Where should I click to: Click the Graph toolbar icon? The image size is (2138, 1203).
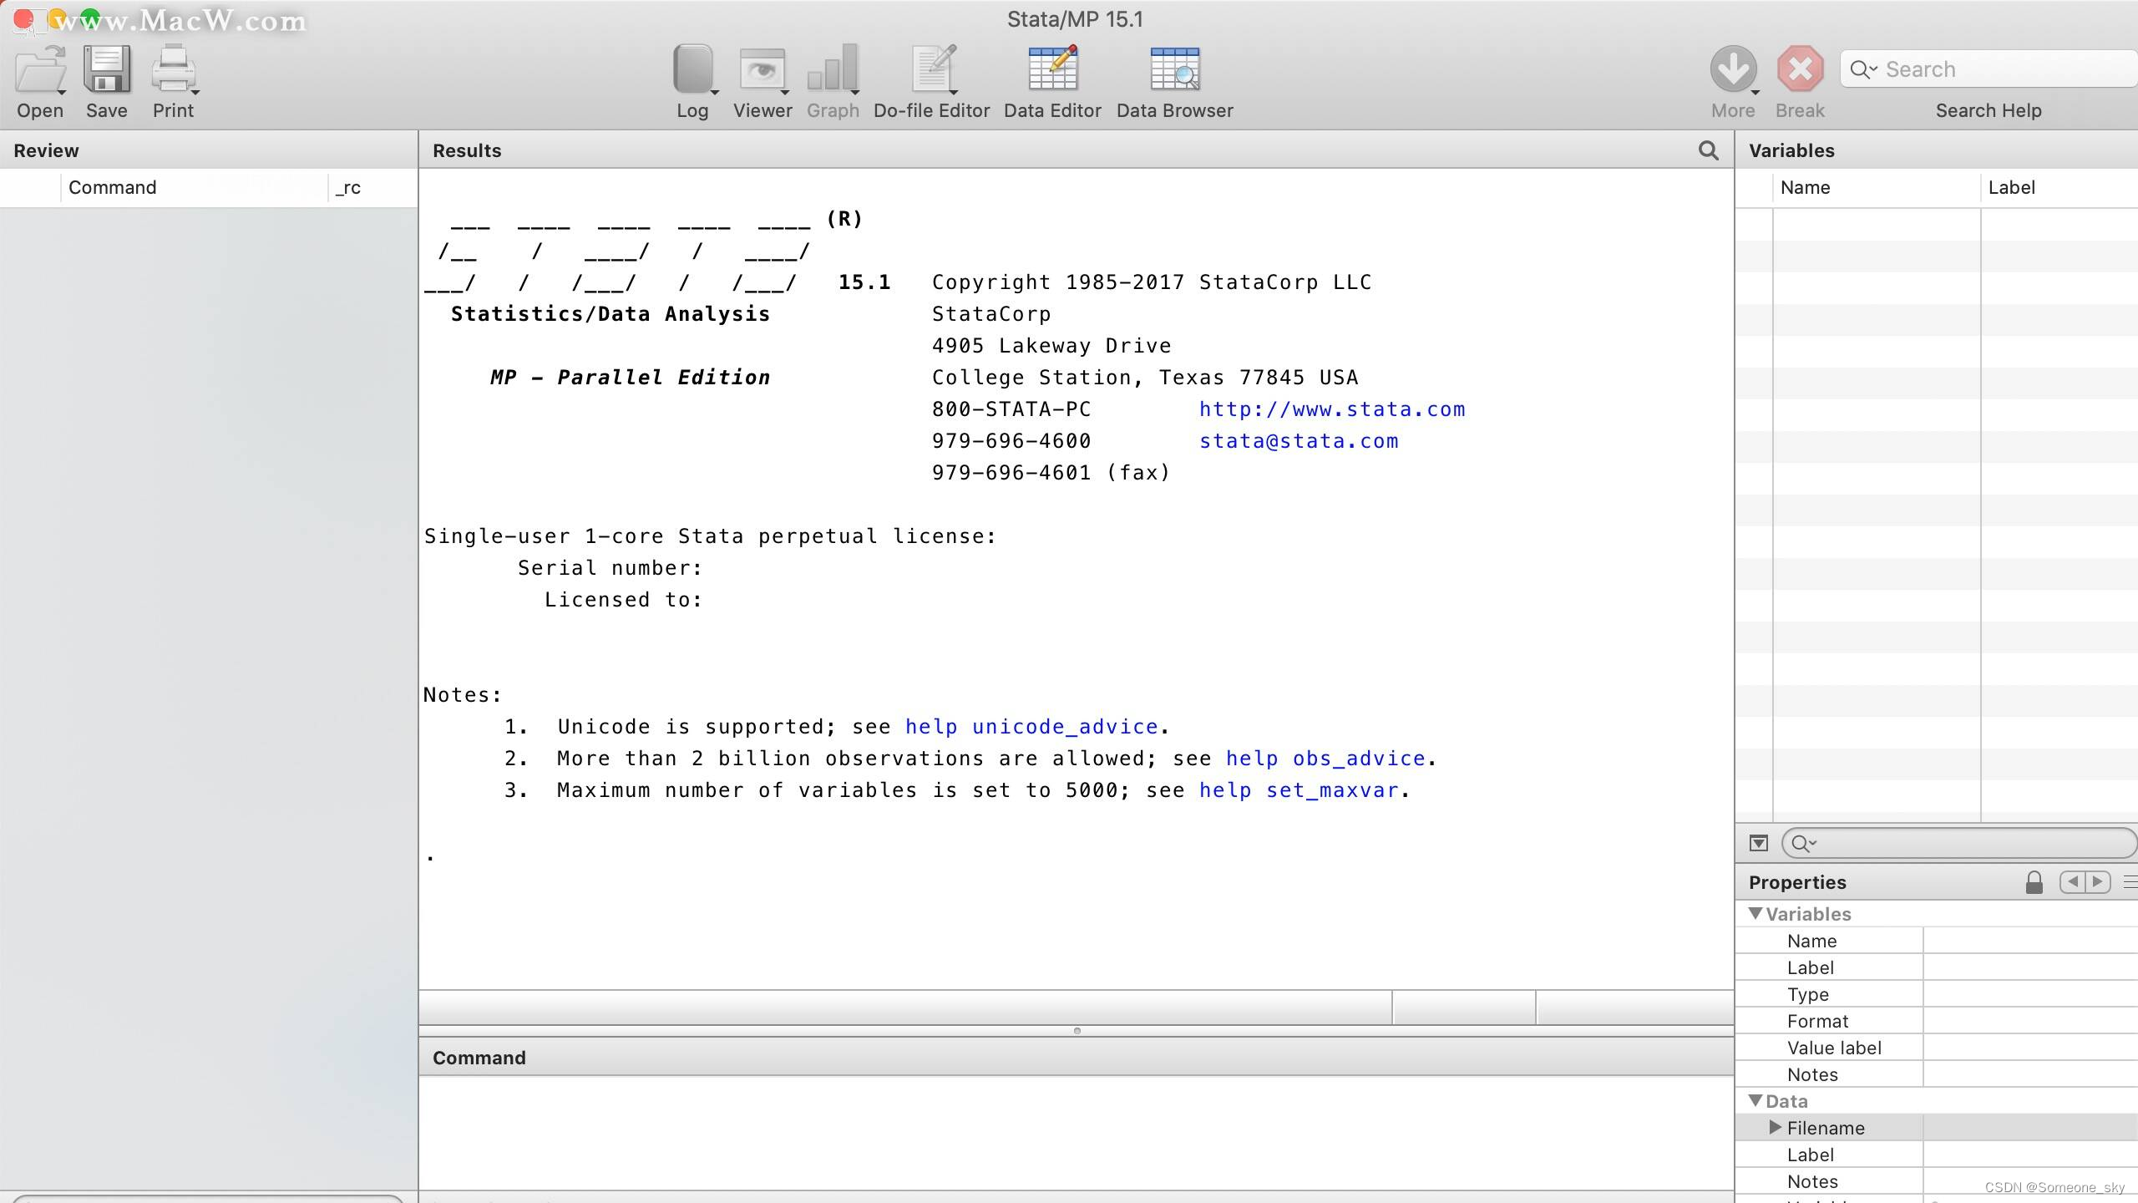coord(832,69)
